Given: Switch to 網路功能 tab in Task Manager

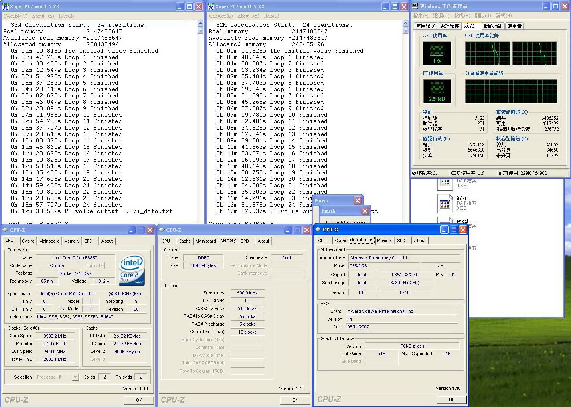Looking at the screenshot, I should (x=493, y=26).
